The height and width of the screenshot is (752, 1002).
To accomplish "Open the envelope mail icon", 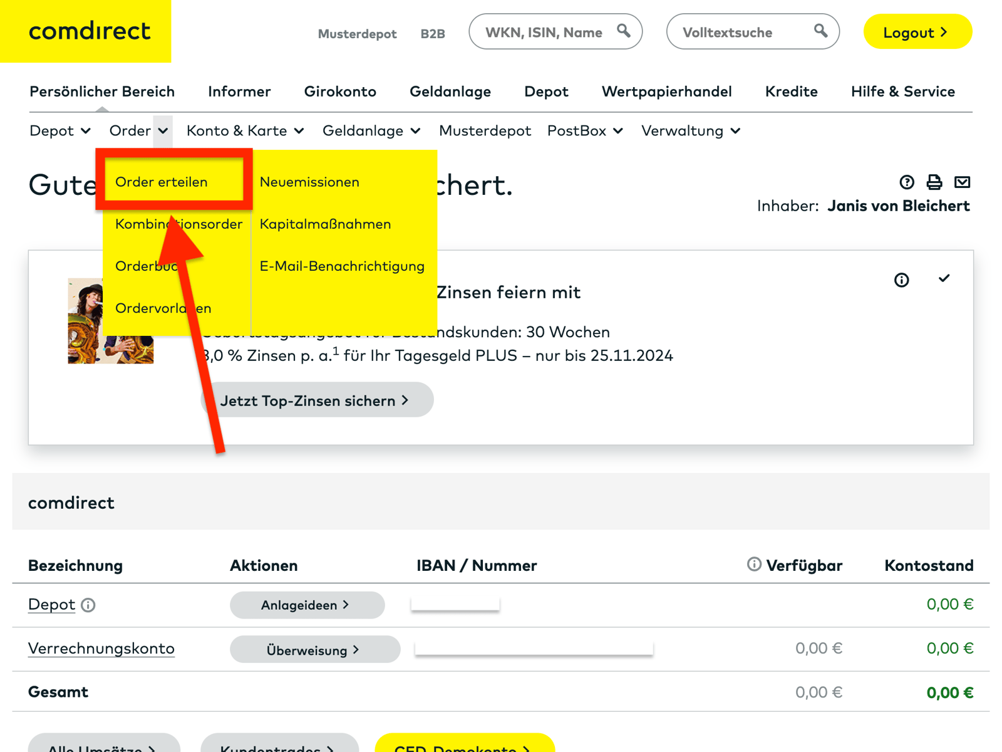I will (963, 182).
